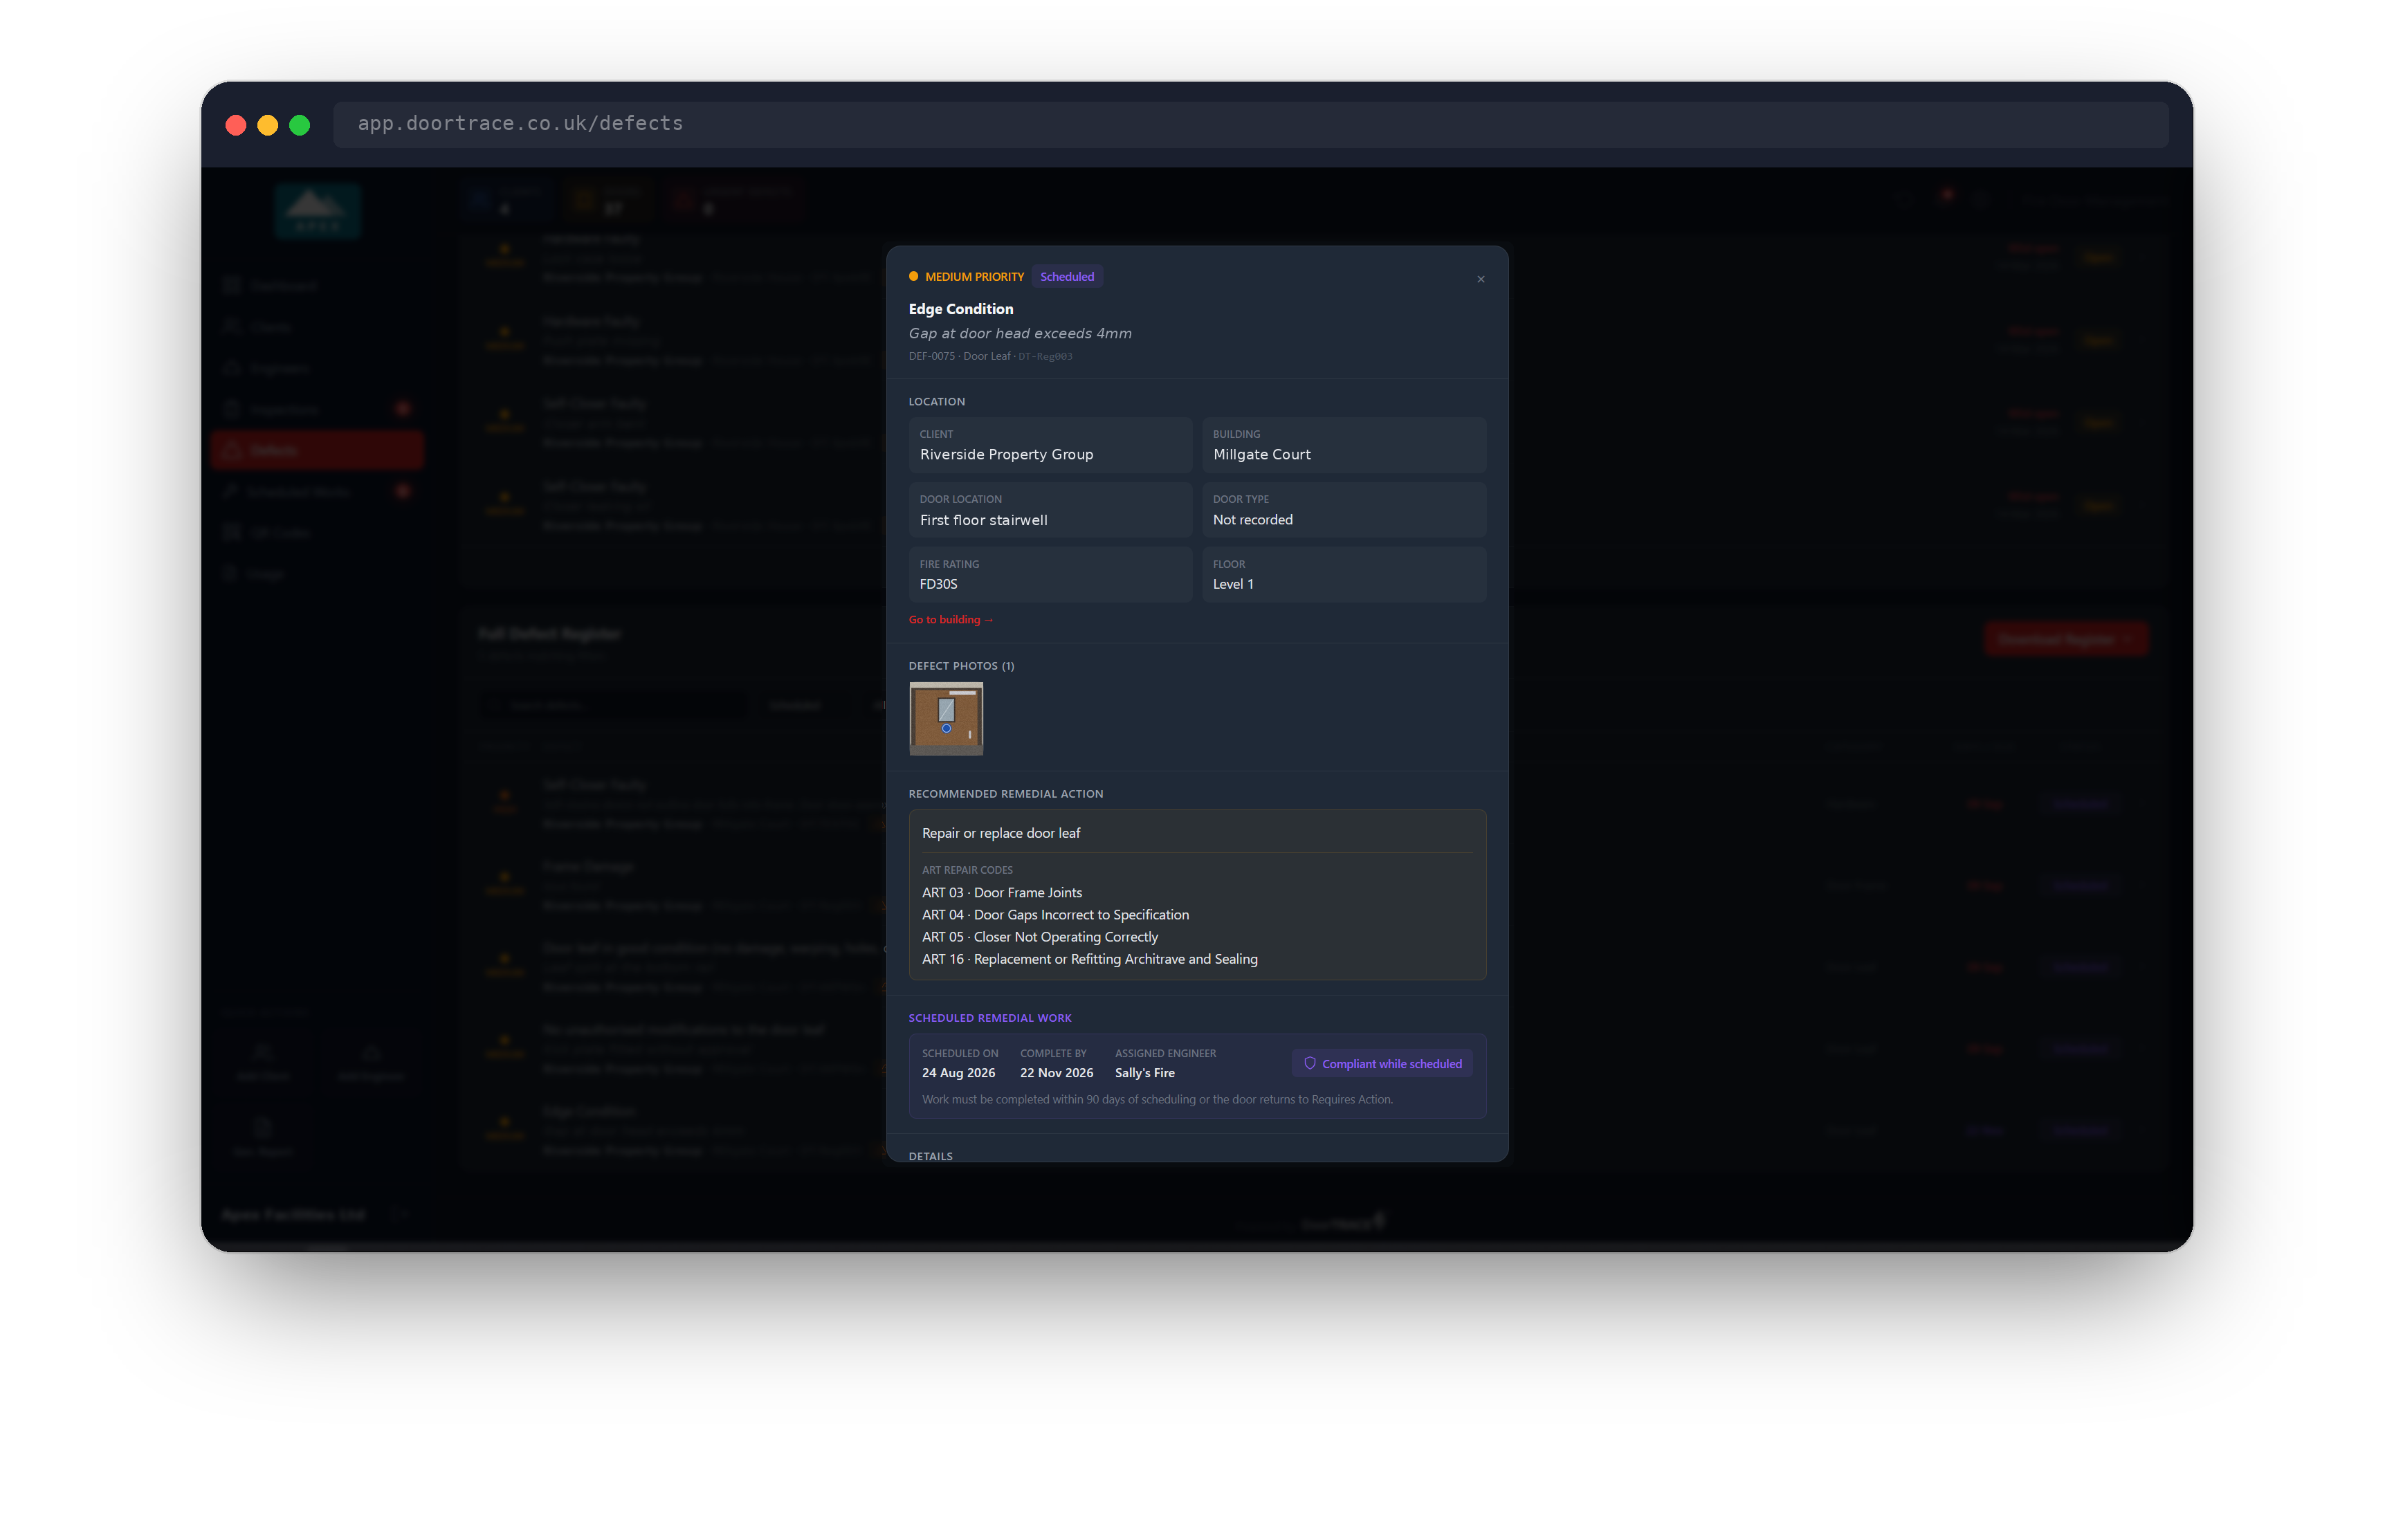This screenshot has width=2394, height=1540.
Task: Close the Edge Condition defect dialog
Action: coord(1480,279)
